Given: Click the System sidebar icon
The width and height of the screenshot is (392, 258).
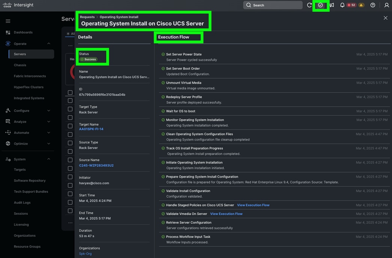Looking at the screenshot, I should point(8,159).
